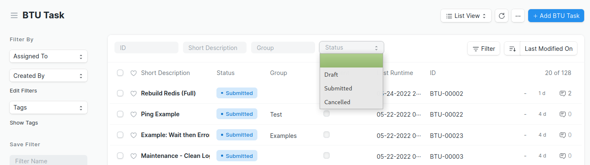Toggle sort direction icon beside Last Modified On

512,49
